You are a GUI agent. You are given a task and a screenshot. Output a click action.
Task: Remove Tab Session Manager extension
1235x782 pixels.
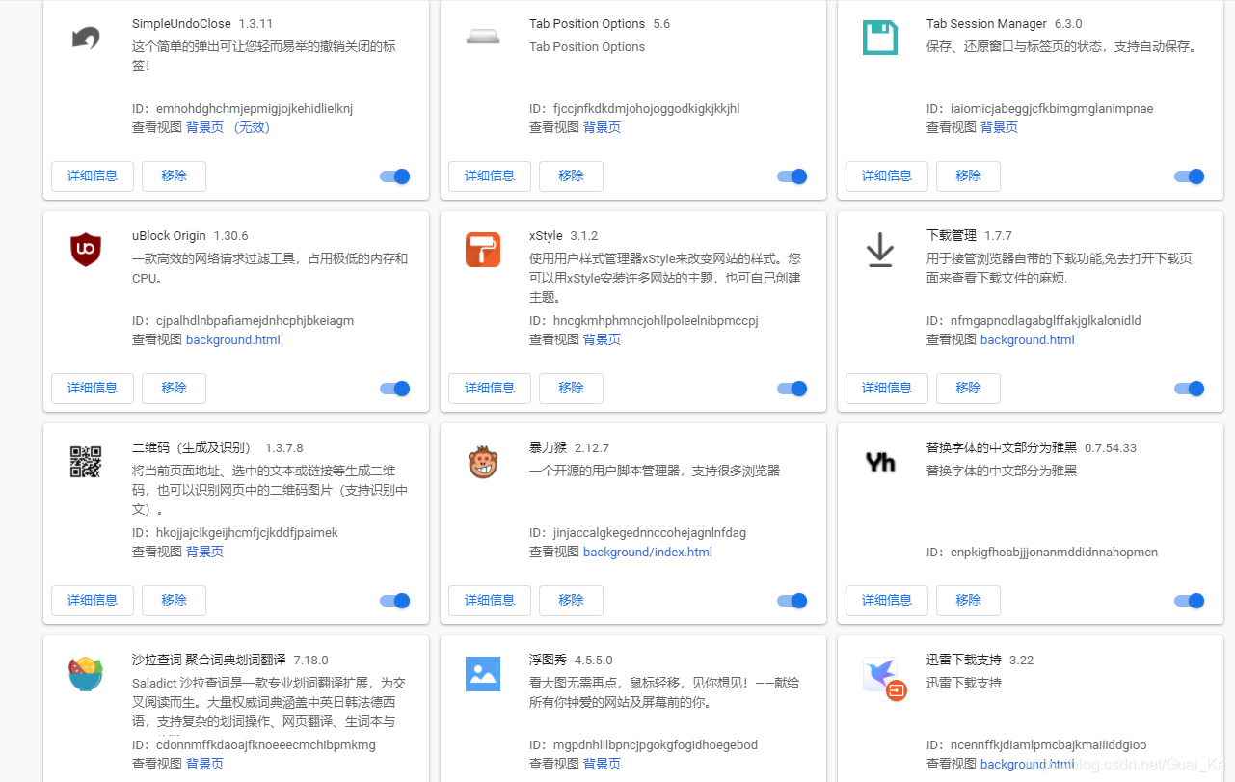968,176
